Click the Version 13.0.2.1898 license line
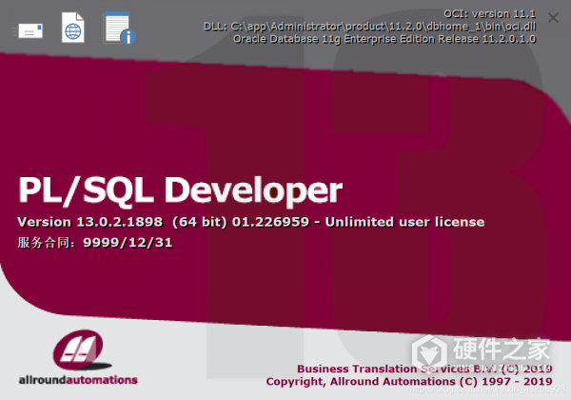The width and height of the screenshot is (571, 400). [x=251, y=222]
